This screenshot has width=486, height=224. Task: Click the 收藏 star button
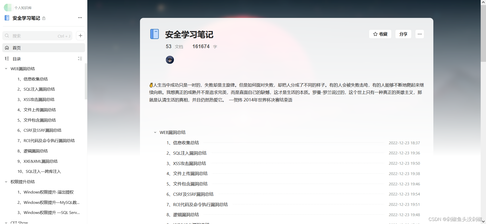pyautogui.click(x=380, y=34)
